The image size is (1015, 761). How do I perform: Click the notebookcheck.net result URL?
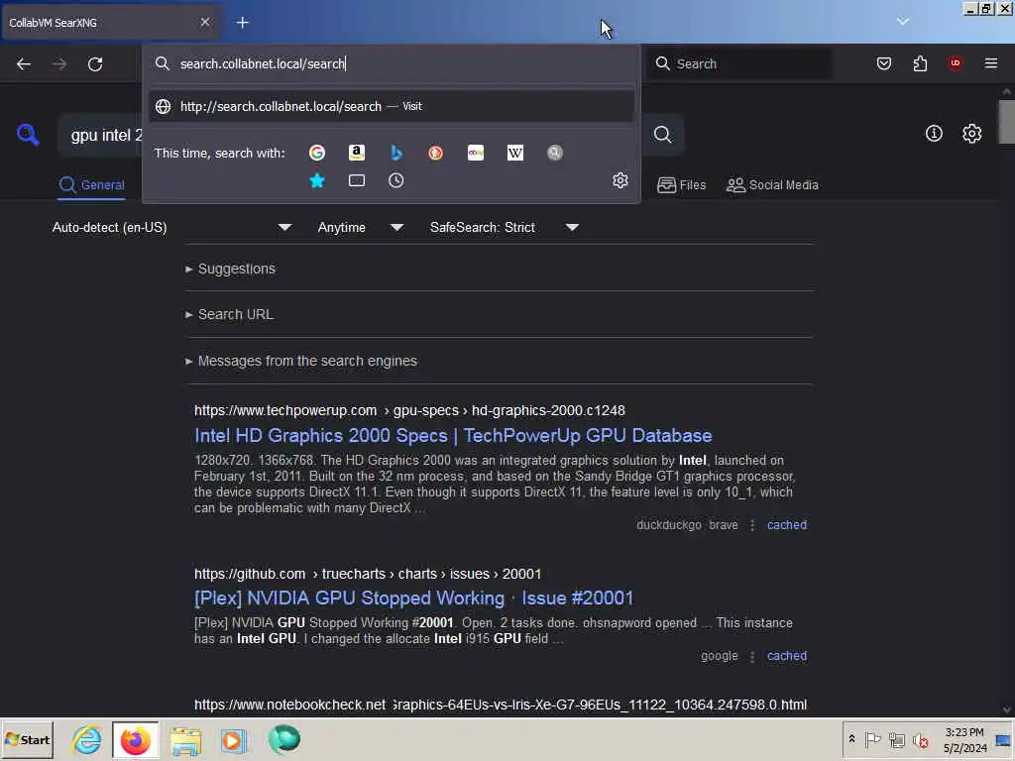501,705
